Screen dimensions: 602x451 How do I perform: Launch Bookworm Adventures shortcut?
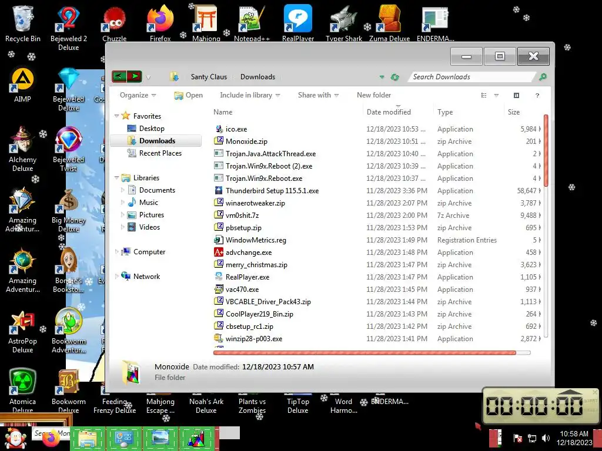[x=68, y=331]
